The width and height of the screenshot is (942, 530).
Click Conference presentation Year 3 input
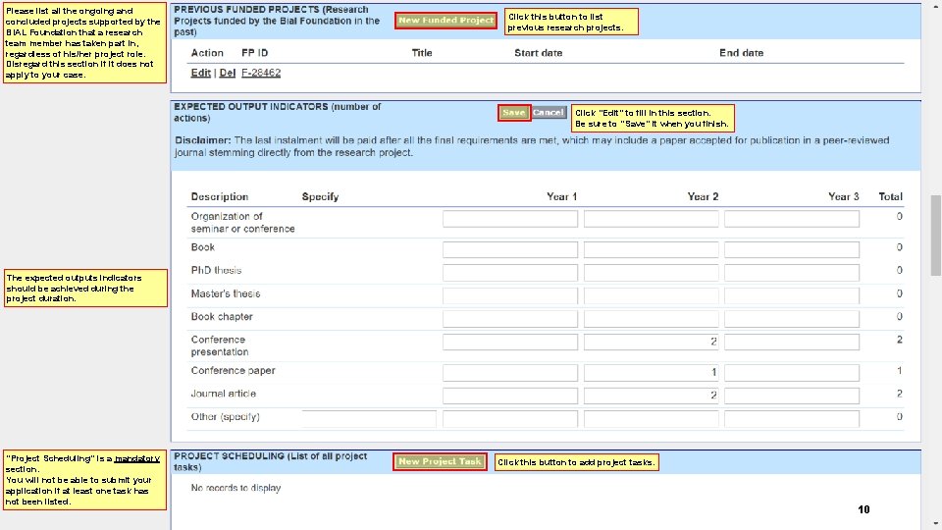tap(792, 342)
